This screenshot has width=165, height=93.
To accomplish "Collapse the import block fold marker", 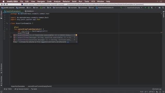I will 10,18.
